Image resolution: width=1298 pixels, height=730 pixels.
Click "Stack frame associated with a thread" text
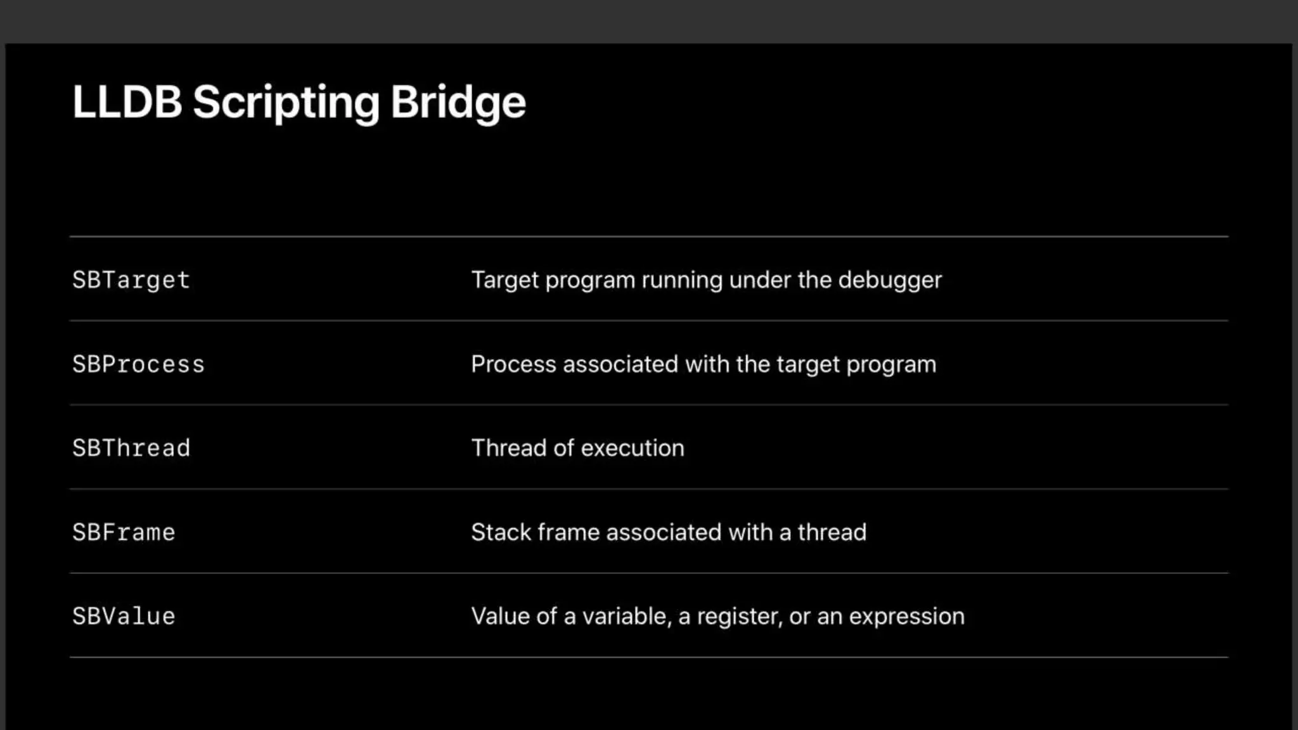[x=668, y=532]
